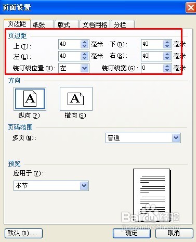This screenshot has width=196, height=242.
Task: Click the bottom margin 下 input field
Action: [152, 44]
